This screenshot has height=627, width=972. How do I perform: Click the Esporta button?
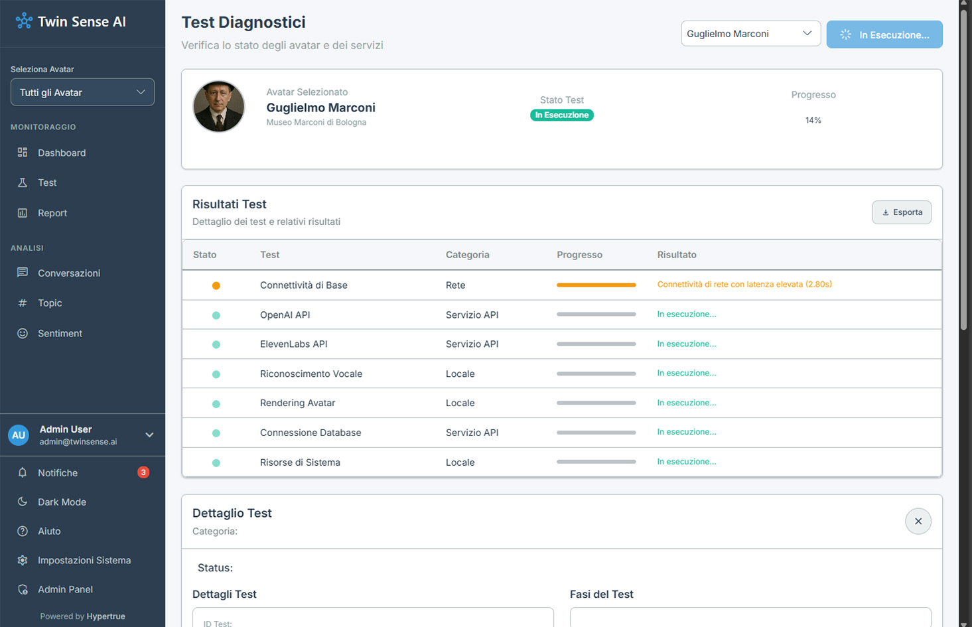point(901,212)
